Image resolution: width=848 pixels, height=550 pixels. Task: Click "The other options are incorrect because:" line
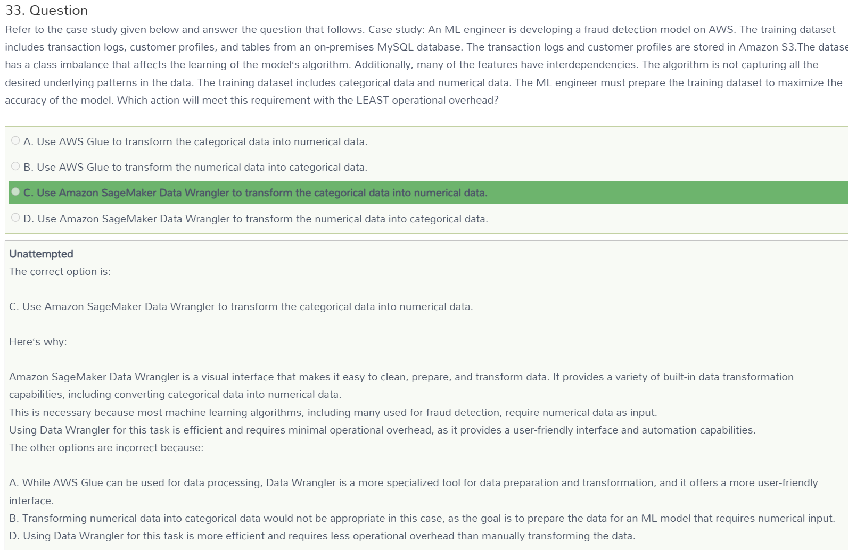106,447
